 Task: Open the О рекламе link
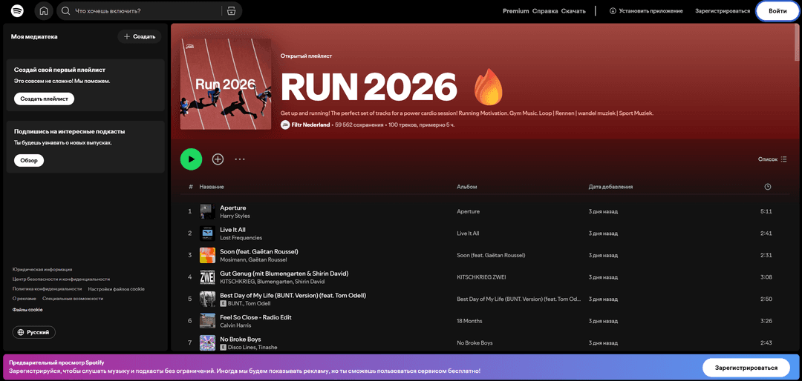(x=24, y=298)
